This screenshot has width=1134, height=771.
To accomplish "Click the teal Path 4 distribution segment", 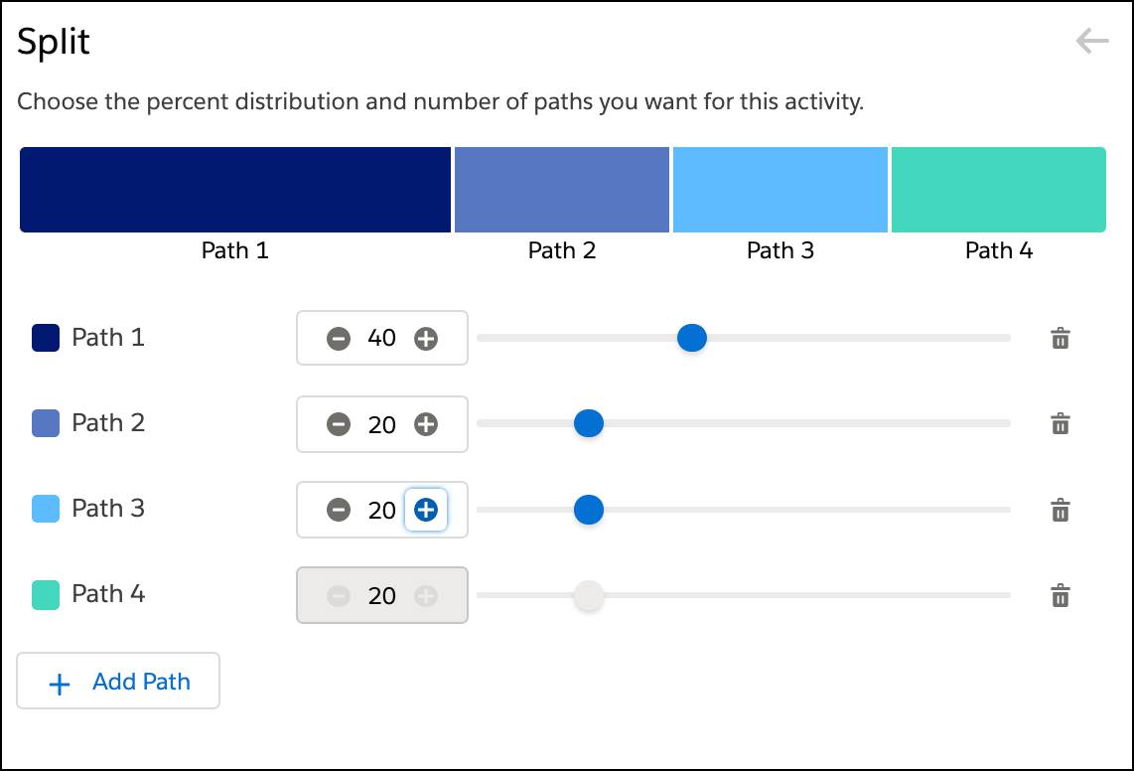I will [999, 190].
